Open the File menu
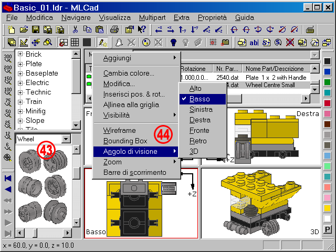 pyautogui.click(x=12, y=17)
